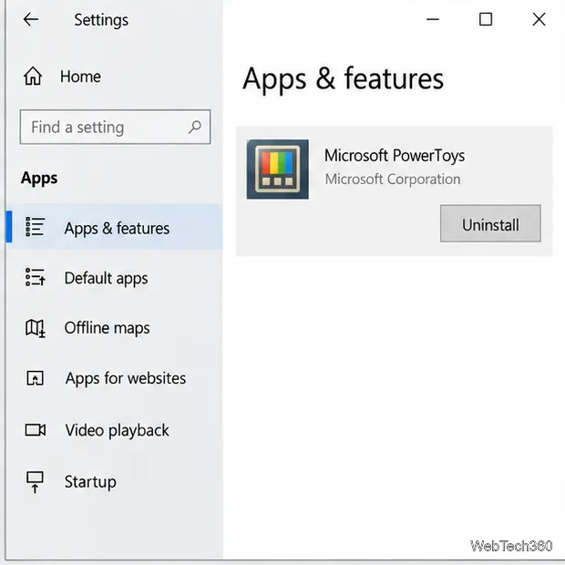Screen dimensions: 565x565
Task: Select the Apps for websites icon
Action: coord(35,378)
